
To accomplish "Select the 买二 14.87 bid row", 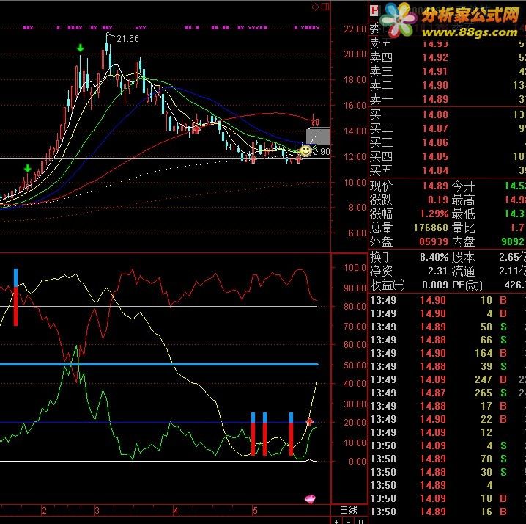I will (448, 128).
